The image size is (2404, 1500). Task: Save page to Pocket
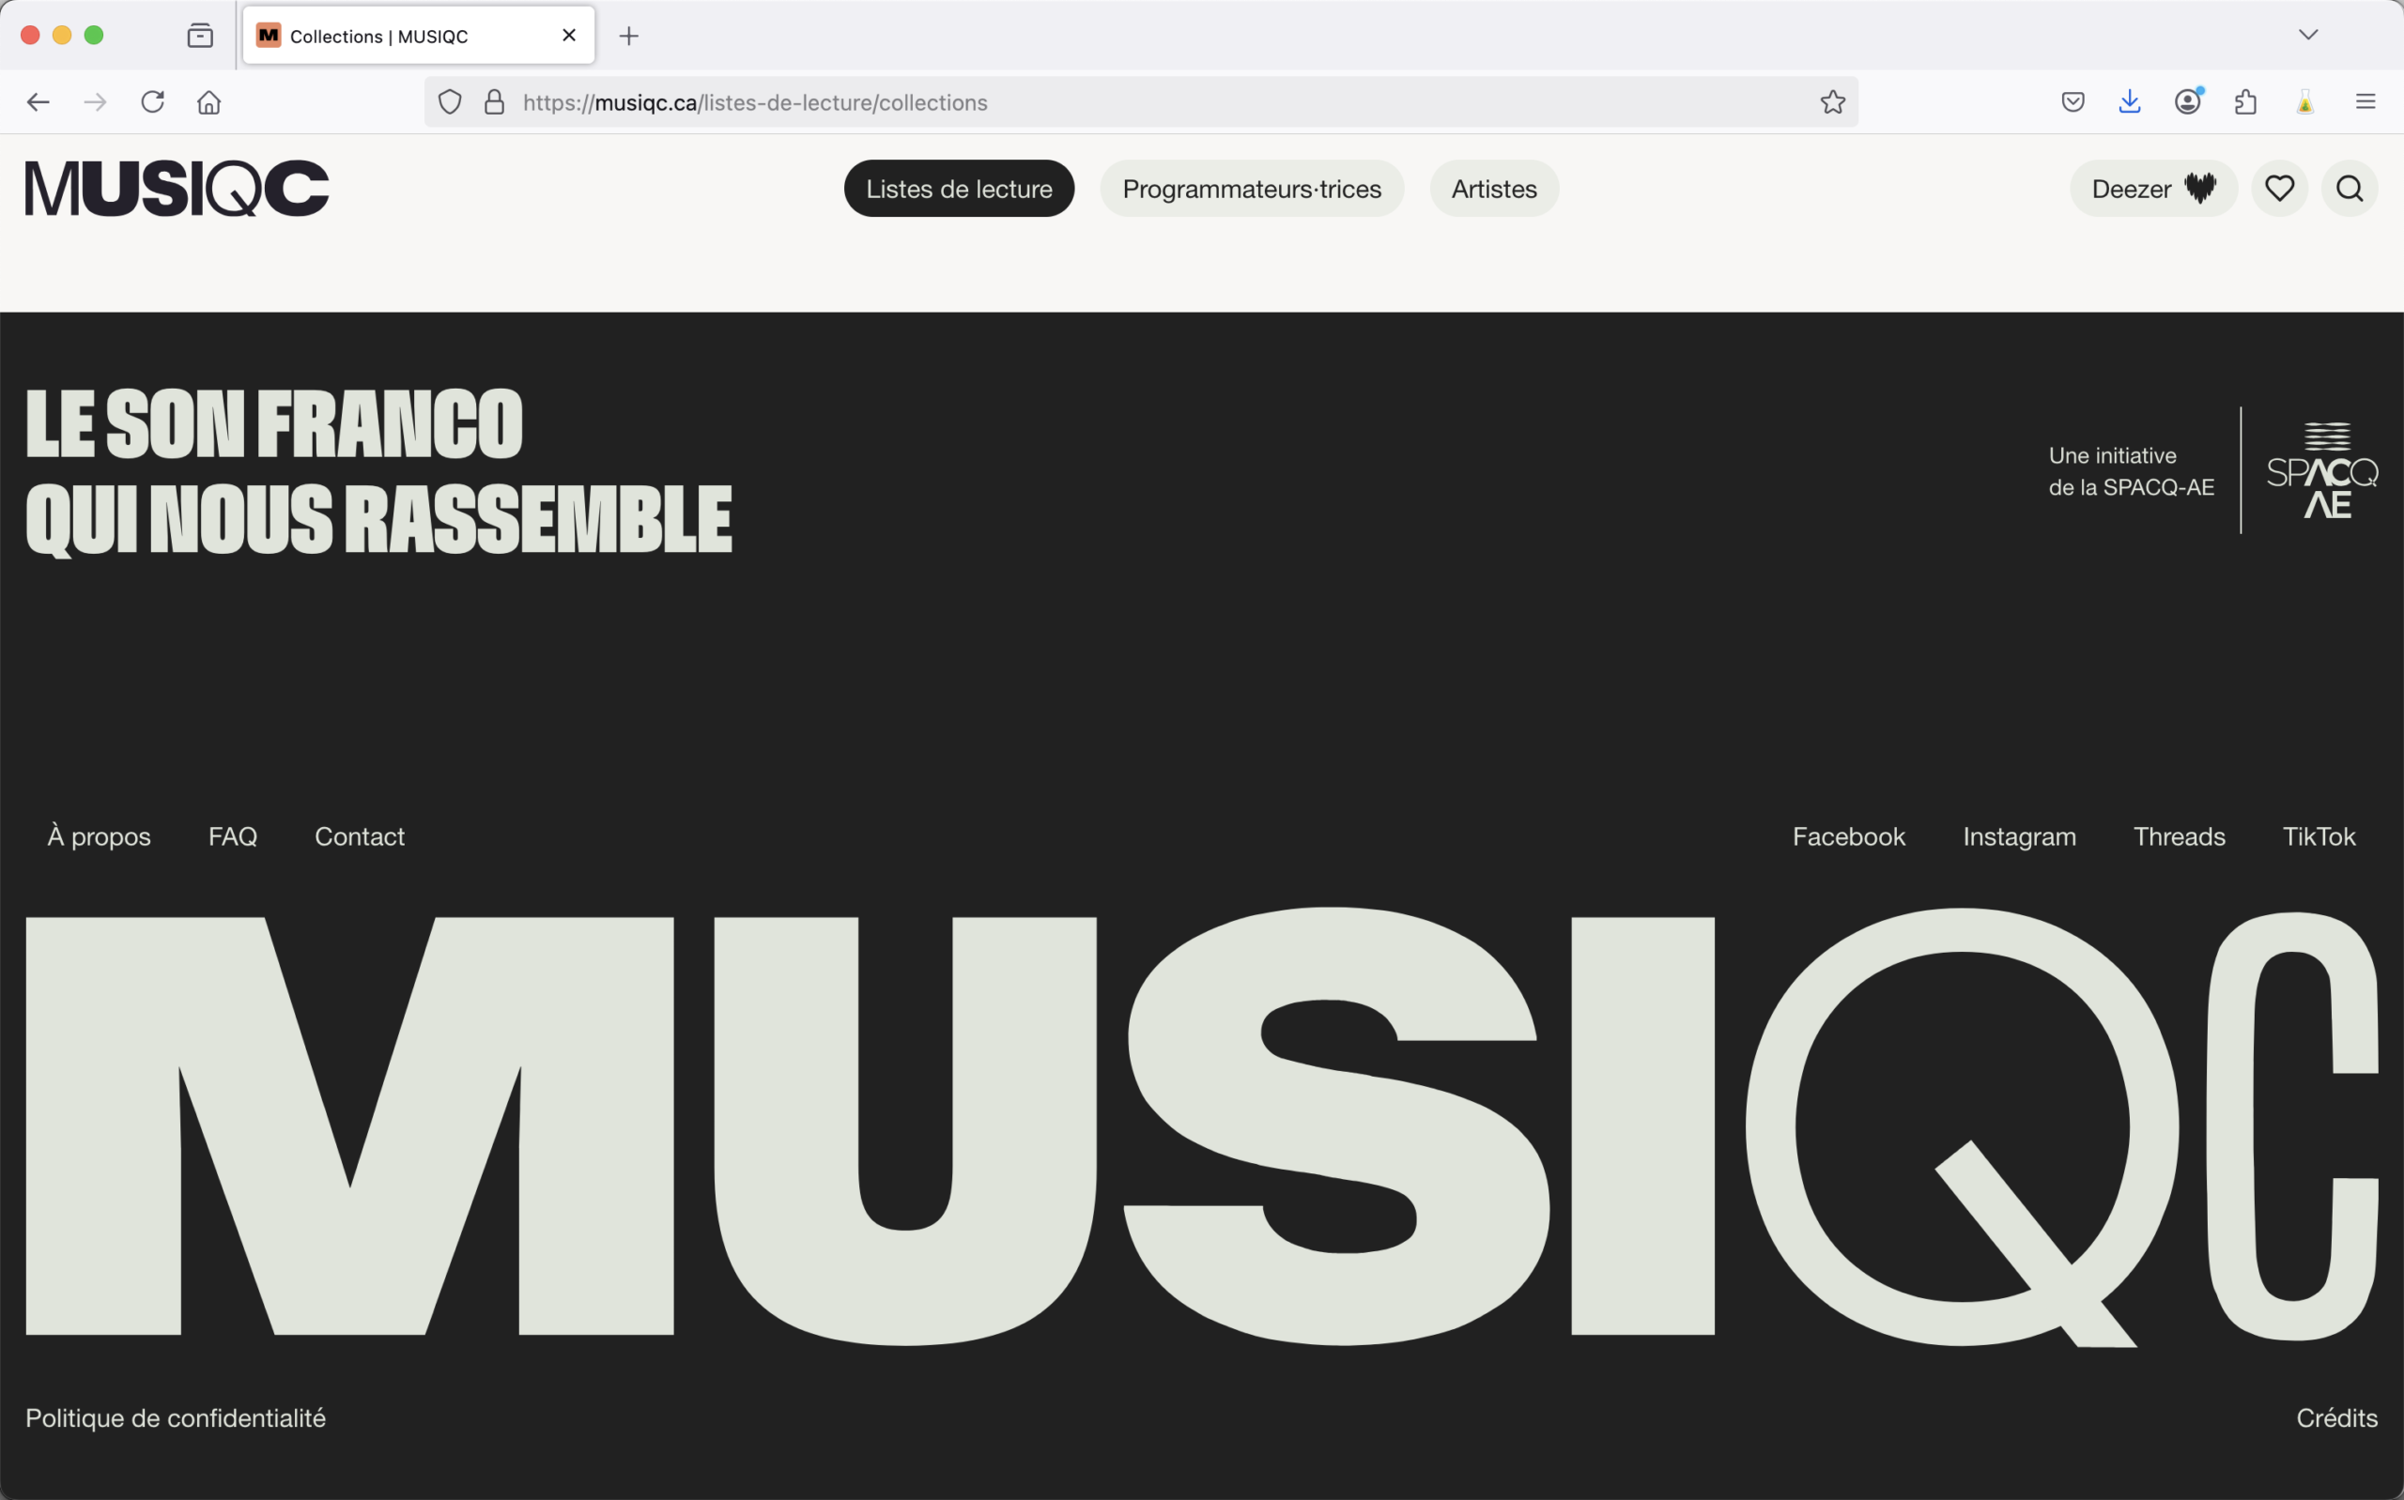coord(2073,102)
